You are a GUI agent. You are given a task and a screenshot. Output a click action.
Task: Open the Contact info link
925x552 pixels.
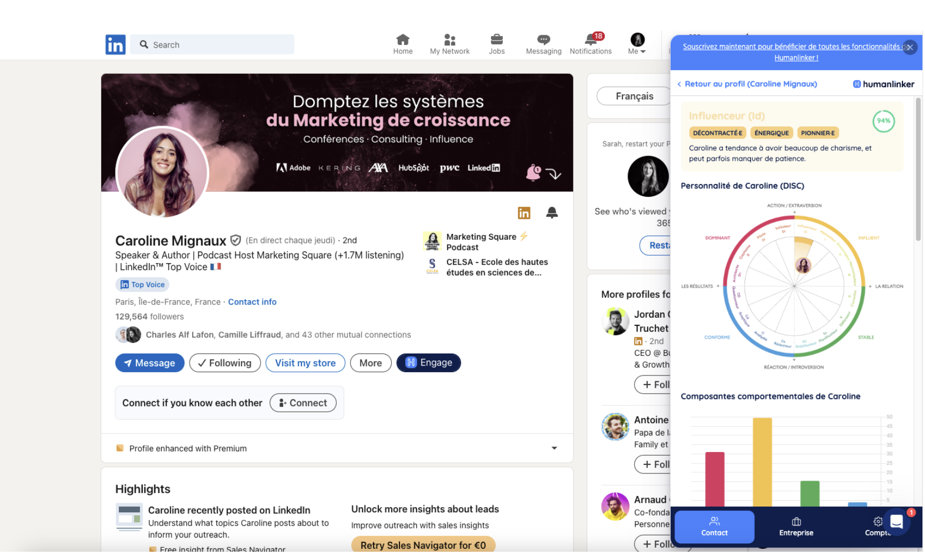(252, 302)
